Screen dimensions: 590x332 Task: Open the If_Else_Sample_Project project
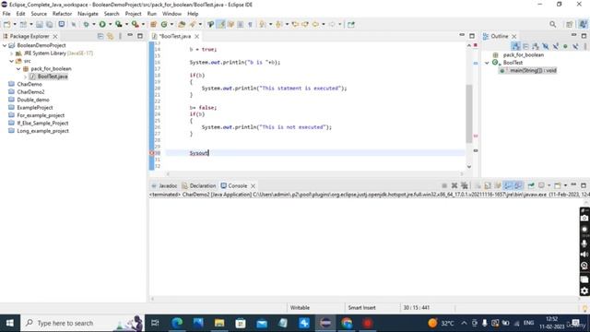coord(42,123)
